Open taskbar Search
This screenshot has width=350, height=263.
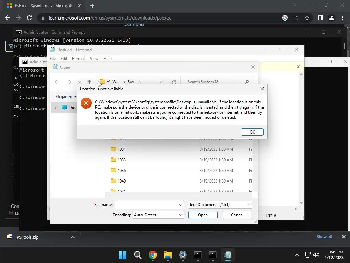click(137, 255)
